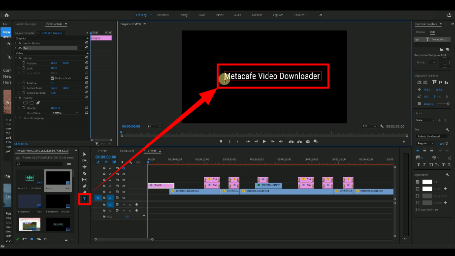Open the Blend Mode dropdown
Screen dimensions: 455x256
tap(65, 113)
